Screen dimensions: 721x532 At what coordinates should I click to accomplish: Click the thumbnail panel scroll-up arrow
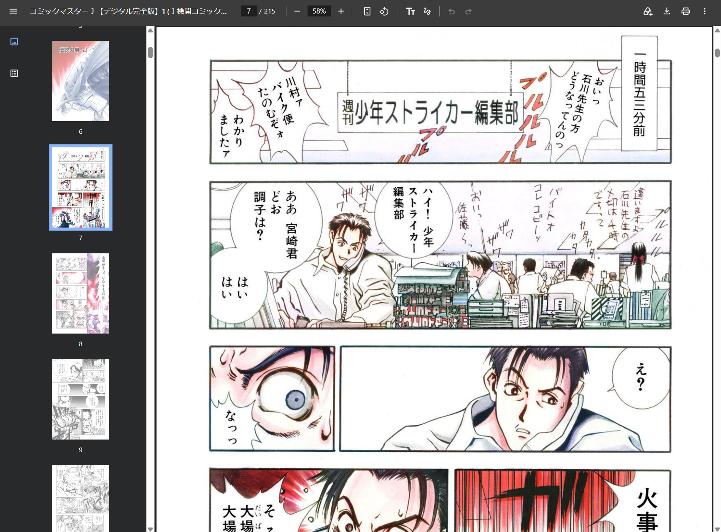pyautogui.click(x=150, y=30)
